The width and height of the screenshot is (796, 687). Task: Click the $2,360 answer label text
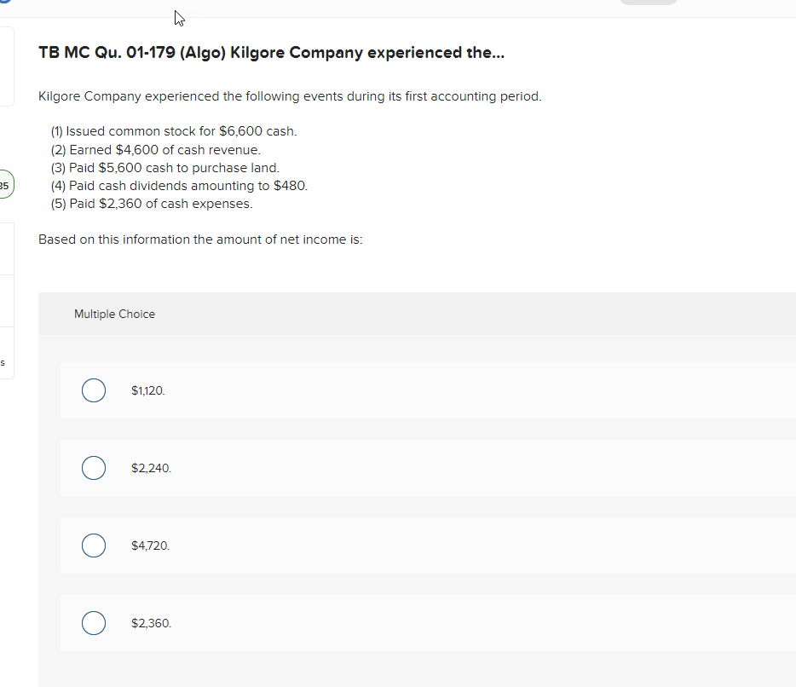[x=151, y=623]
